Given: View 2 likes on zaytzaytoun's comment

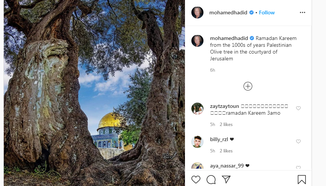Looking at the screenshot, I should [226, 125].
